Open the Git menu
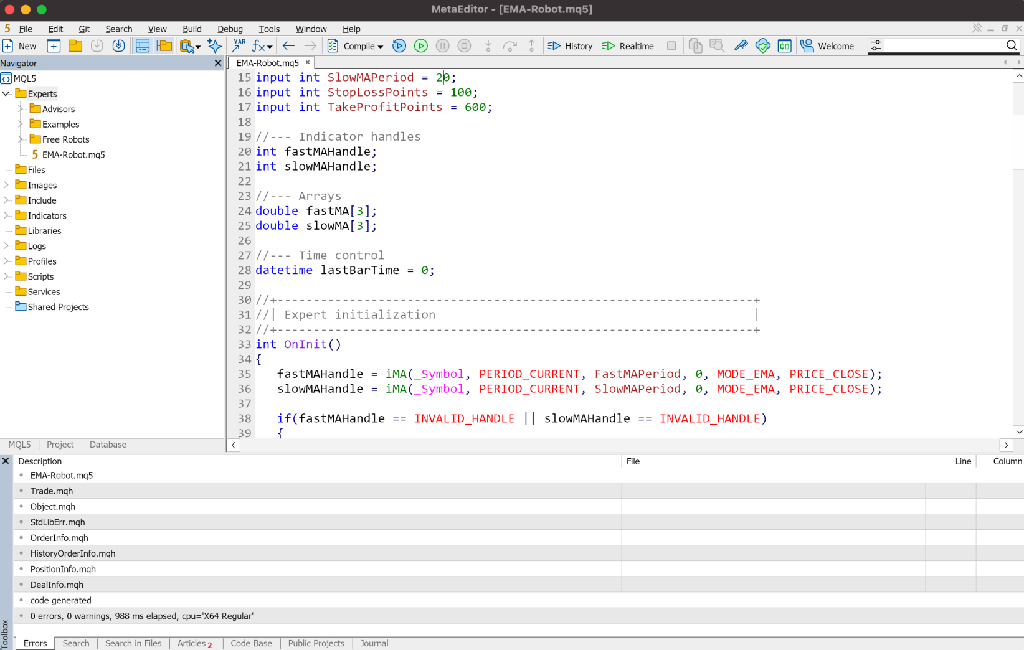The image size is (1024, 650). [x=84, y=29]
